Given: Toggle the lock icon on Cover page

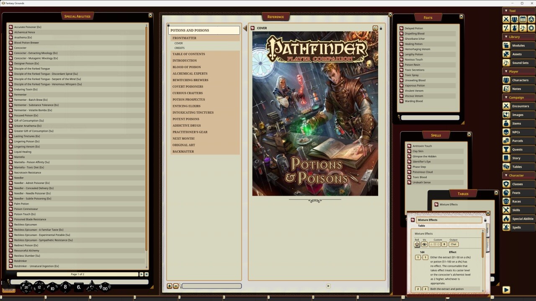Looking at the screenshot, I should point(381,28).
